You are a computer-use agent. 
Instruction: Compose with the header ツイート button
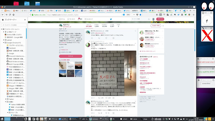160,19
